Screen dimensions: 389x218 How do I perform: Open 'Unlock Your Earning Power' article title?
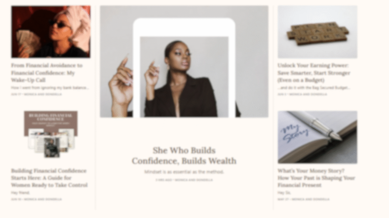click(x=314, y=73)
